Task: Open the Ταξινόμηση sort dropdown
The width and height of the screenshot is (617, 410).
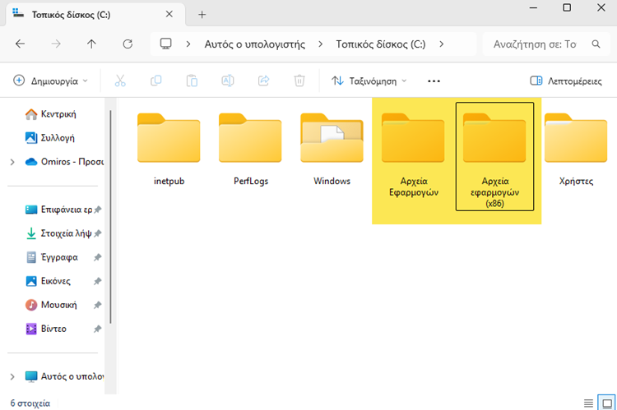Action: pos(369,81)
